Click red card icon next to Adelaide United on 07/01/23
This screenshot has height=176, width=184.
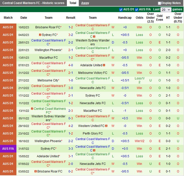104,65
